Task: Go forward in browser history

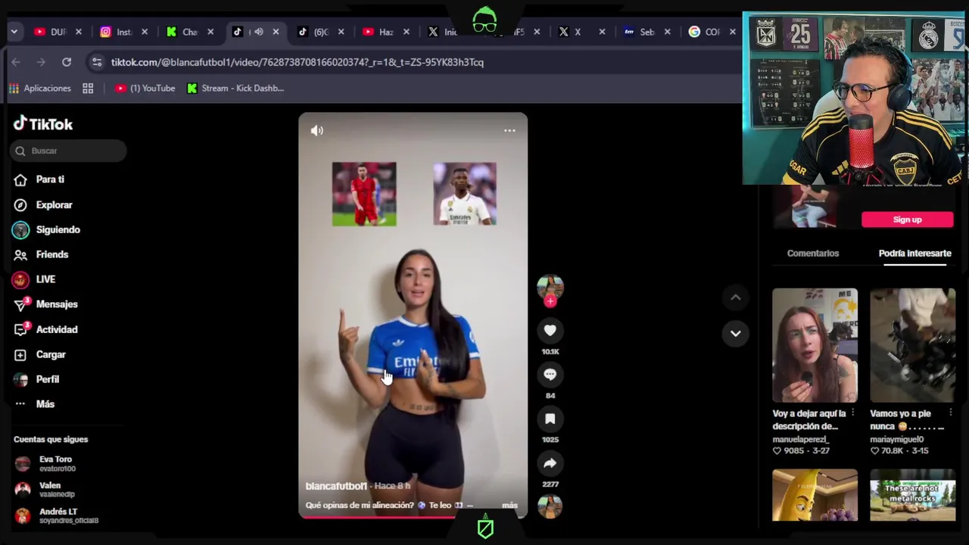Action: (41, 62)
